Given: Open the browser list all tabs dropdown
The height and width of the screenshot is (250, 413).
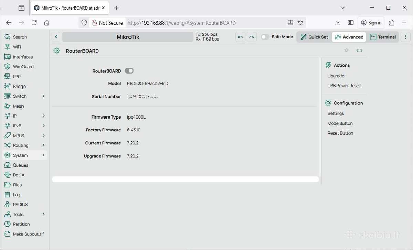Looking at the screenshot, I should tap(343, 8).
